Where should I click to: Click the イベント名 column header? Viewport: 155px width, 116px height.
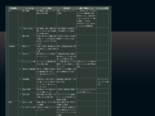29,8
